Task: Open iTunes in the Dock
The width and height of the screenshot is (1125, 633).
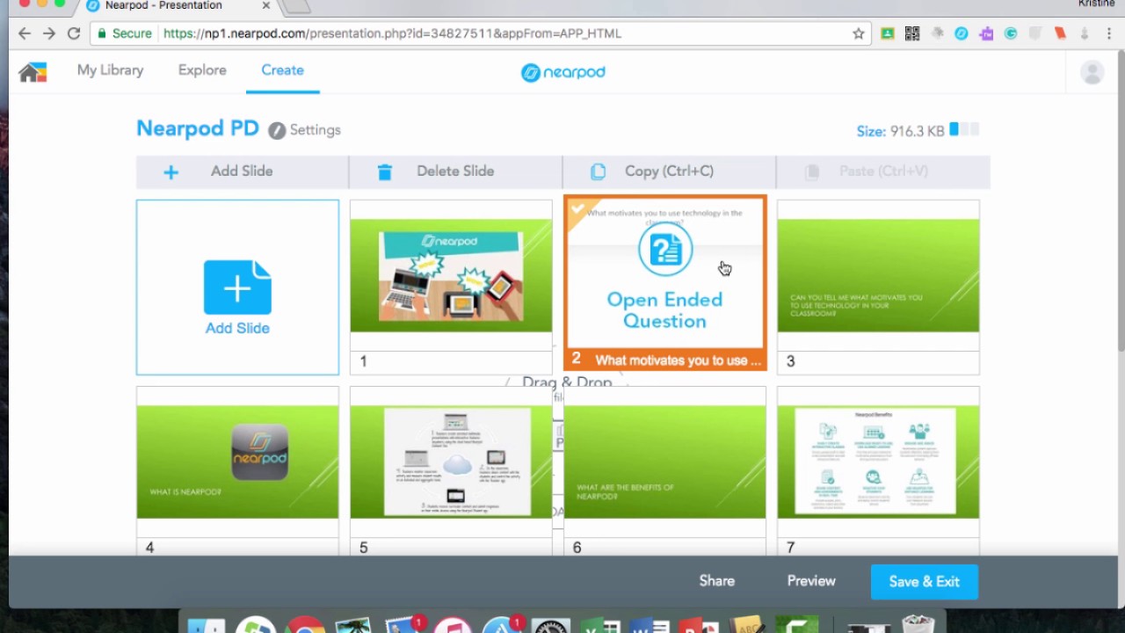Action: coord(453,626)
